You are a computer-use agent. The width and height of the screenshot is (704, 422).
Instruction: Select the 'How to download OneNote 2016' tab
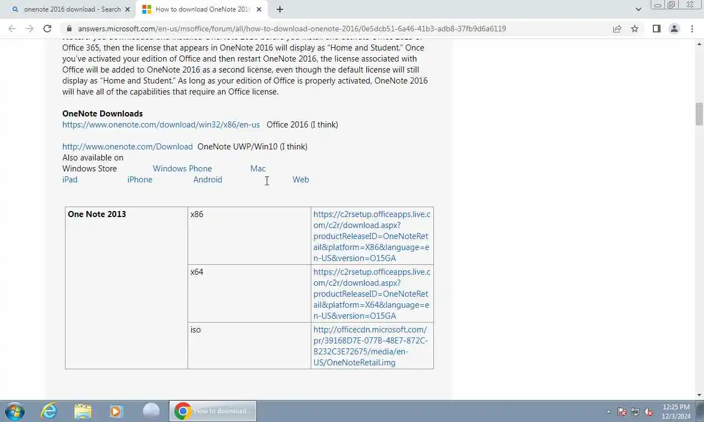pyautogui.click(x=201, y=9)
